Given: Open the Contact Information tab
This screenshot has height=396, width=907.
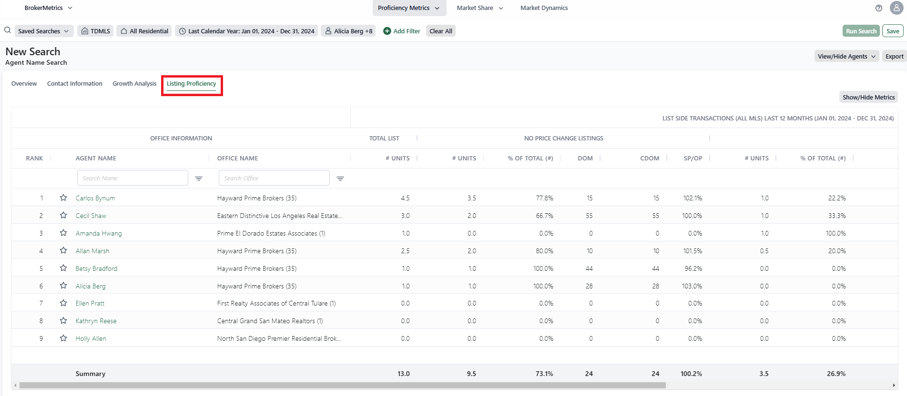Looking at the screenshot, I should (75, 84).
